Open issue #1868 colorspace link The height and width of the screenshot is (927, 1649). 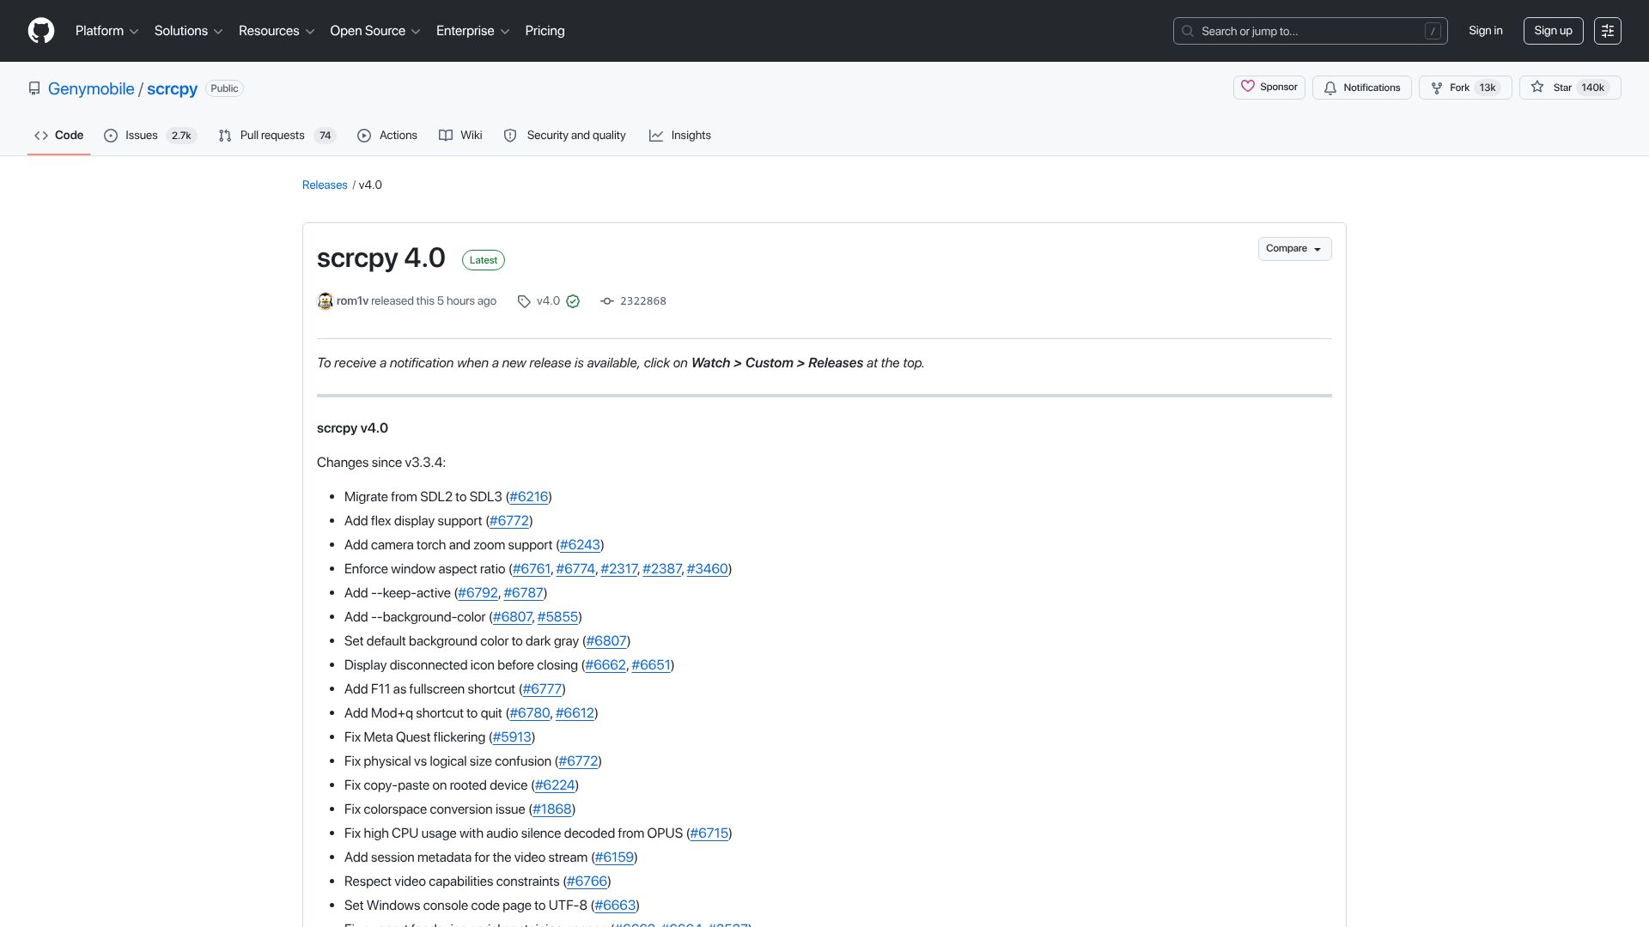(x=552, y=809)
